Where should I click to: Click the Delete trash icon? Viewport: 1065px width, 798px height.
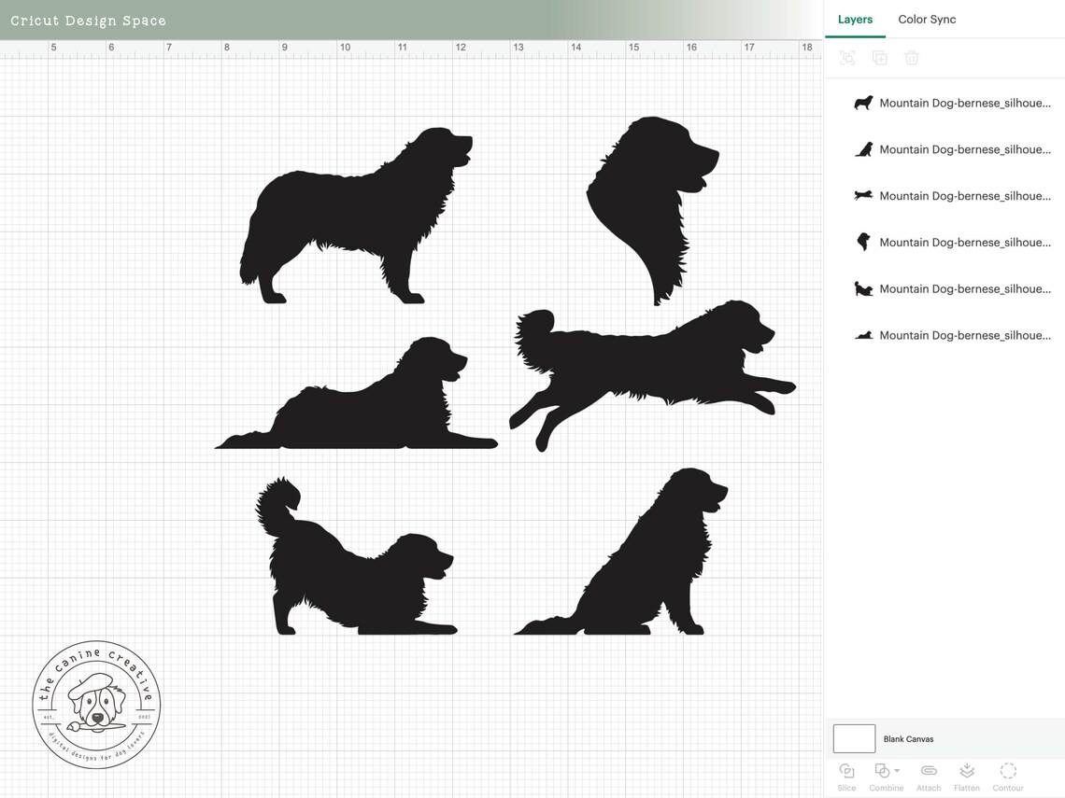tap(912, 58)
